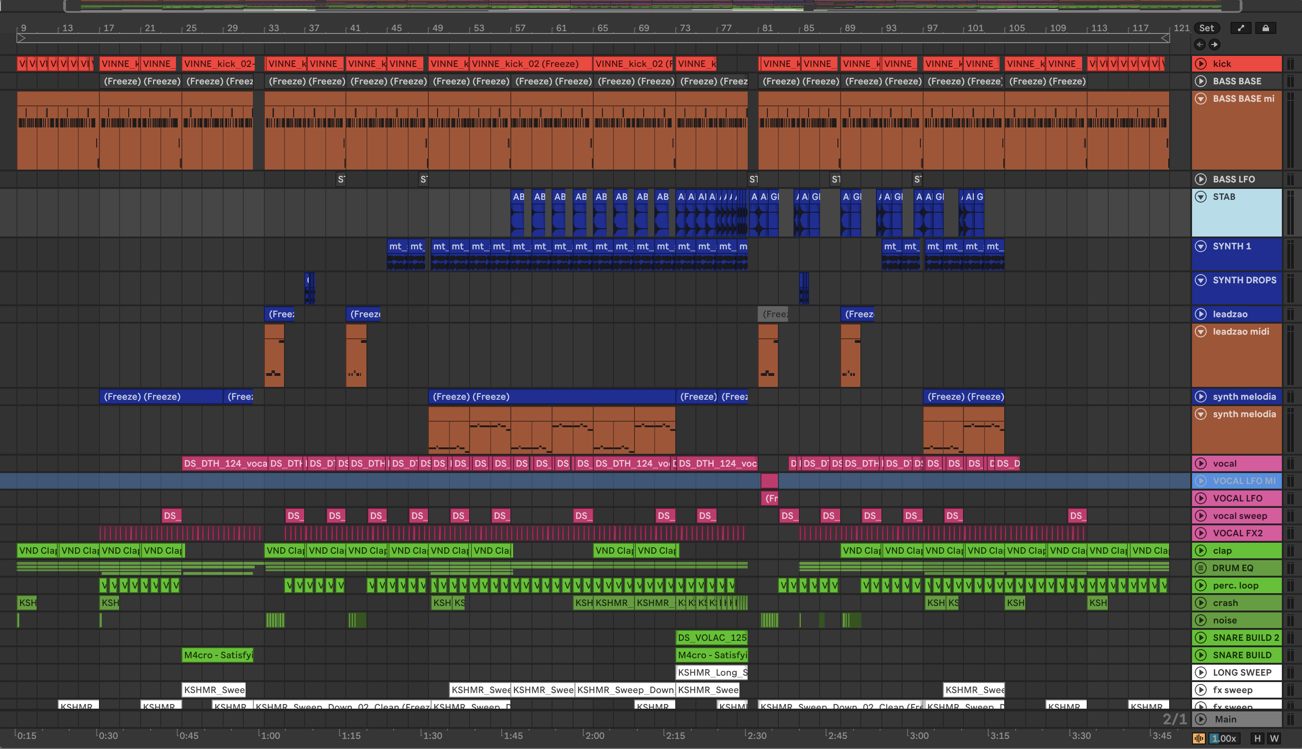Click the Main track play icon
This screenshot has width=1302, height=749.
tap(1201, 719)
